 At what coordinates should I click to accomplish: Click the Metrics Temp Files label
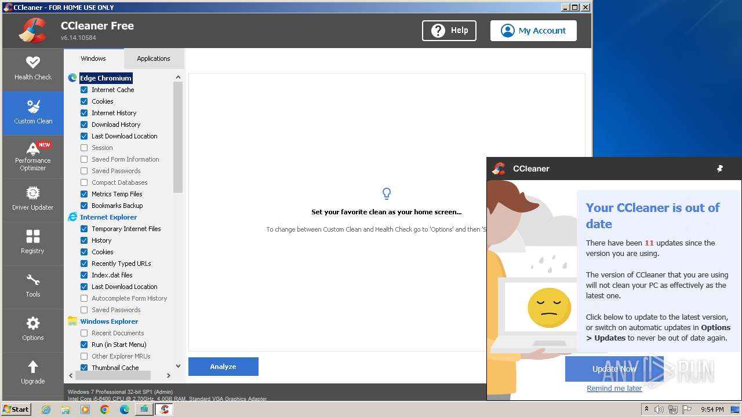point(117,194)
